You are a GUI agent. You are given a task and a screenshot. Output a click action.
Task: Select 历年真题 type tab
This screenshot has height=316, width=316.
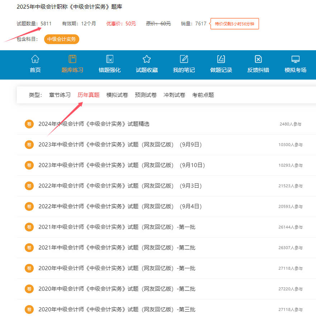pyautogui.click(x=89, y=95)
